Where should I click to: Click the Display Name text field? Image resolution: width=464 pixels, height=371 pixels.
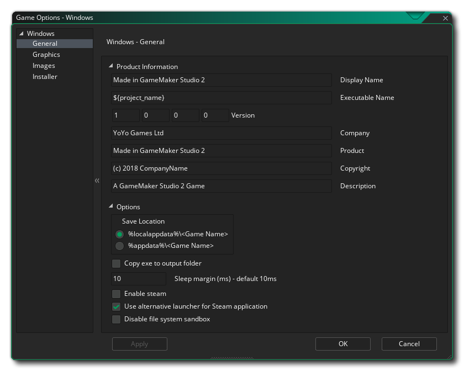(221, 79)
